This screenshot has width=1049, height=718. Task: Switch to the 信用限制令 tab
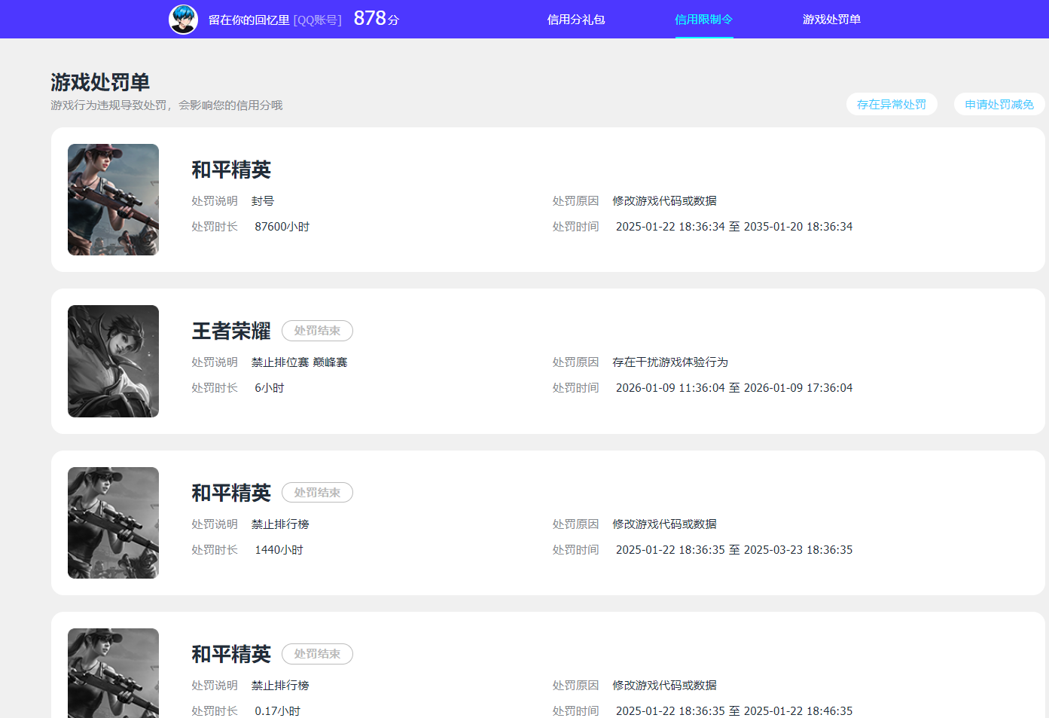pyautogui.click(x=703, y=19)
